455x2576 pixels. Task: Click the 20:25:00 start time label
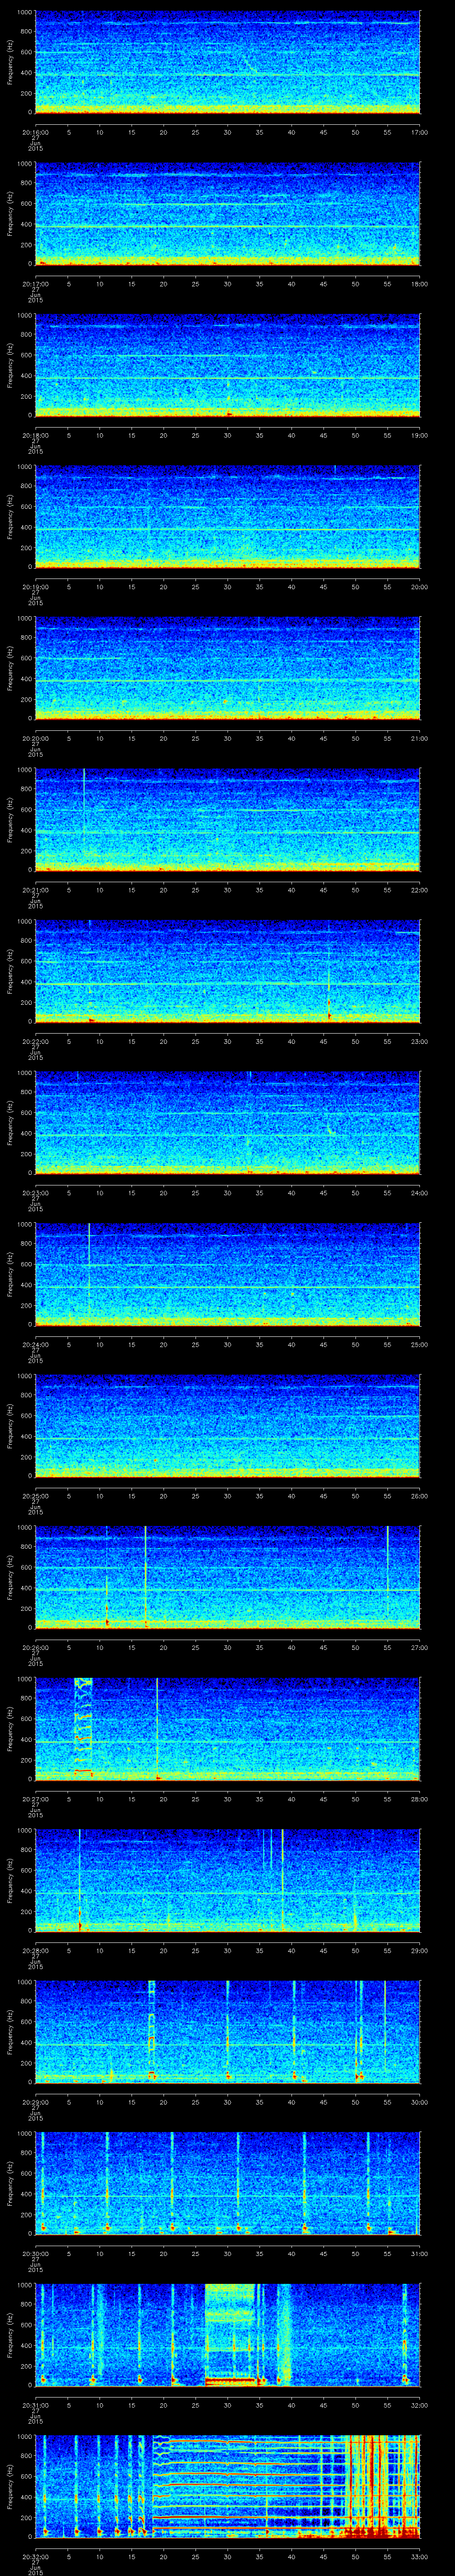pyautogui.click(x=35, y=1495)
